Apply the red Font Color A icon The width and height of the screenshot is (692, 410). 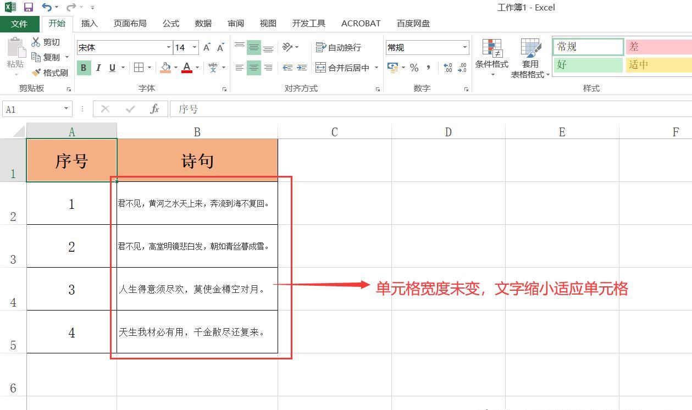[187, 68]
